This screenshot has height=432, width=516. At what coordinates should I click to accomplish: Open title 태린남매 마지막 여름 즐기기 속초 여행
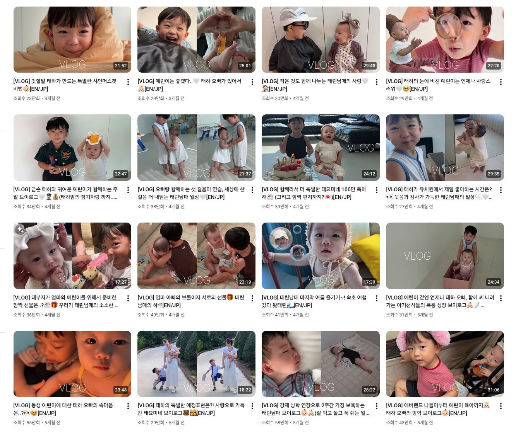(314, 301)
